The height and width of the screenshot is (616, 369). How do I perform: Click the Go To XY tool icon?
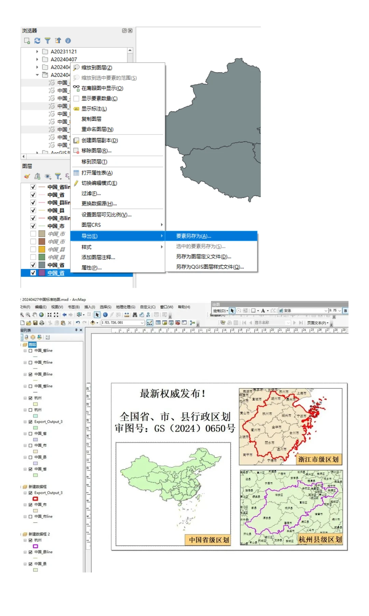(x=148, y=315)
